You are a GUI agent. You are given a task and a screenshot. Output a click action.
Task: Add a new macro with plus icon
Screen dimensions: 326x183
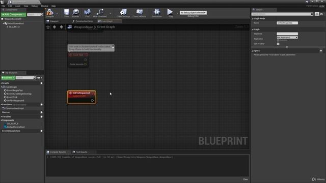[x=41, y=112]
